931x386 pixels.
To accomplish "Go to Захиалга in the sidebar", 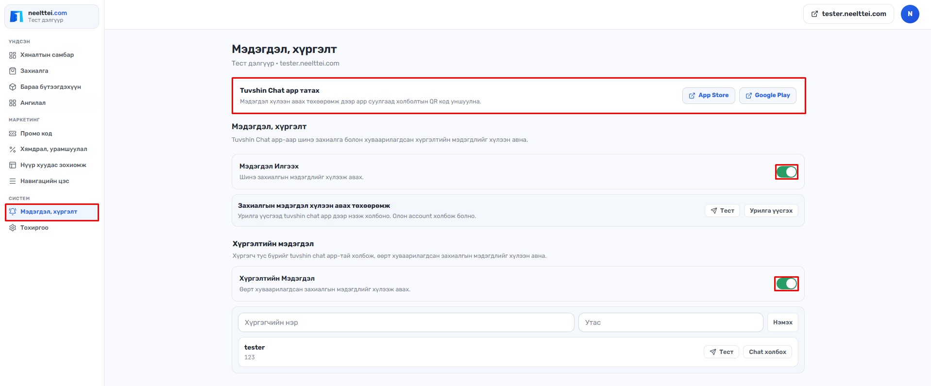I will click(x=52, y=71).
